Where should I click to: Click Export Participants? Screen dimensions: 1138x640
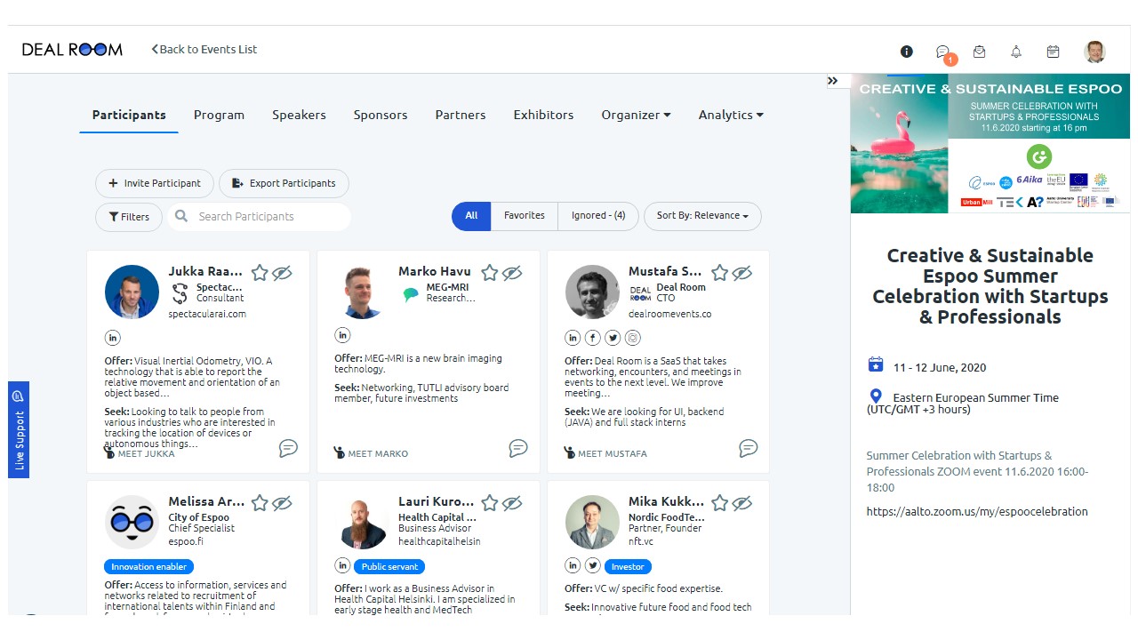(x=284, y=183)
